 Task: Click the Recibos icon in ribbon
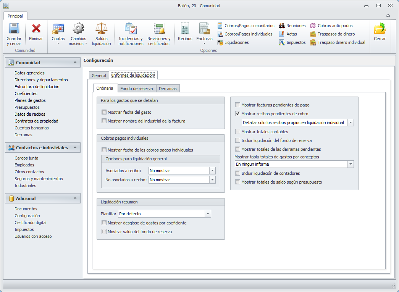pos(185,29)
